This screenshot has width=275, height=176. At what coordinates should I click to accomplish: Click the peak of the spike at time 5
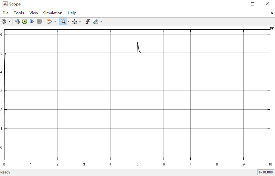(x=137, y=42)
